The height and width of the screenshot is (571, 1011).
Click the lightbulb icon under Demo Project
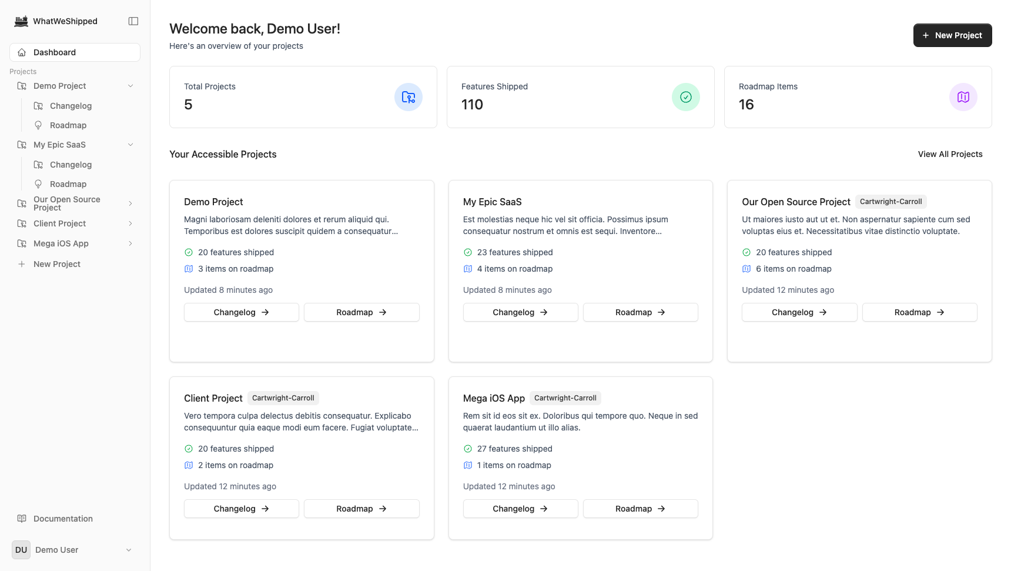(x=38, y=125)
